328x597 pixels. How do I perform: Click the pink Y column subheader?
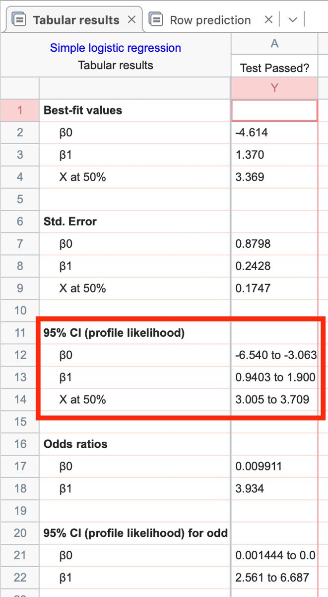tap(274, 88)
